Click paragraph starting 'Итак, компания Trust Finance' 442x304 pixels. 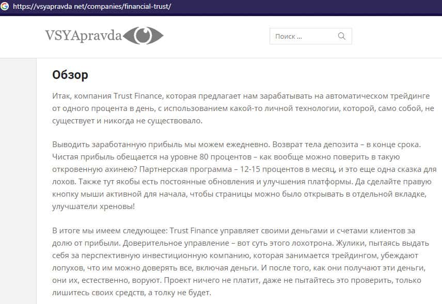click(243, 108)
